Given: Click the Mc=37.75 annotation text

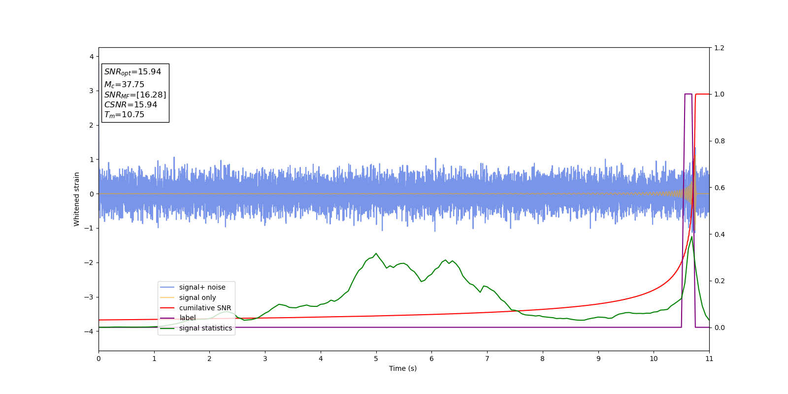Looking at the screenshot, I should pos(124,85).
